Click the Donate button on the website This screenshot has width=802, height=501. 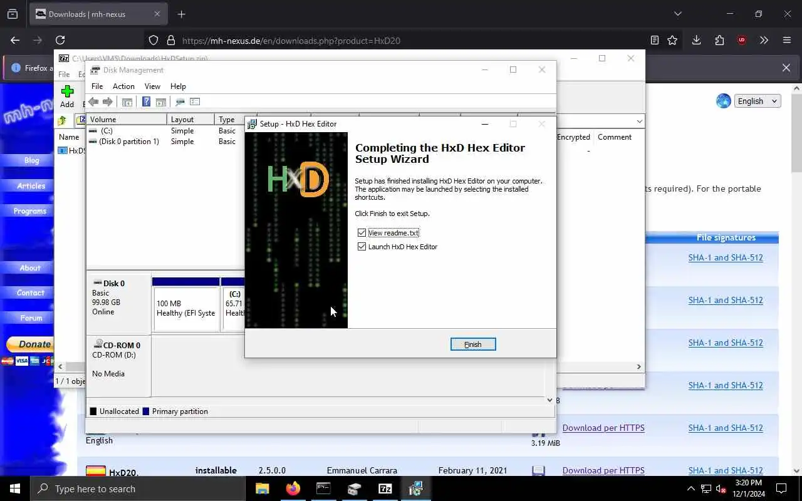(30, 344)
